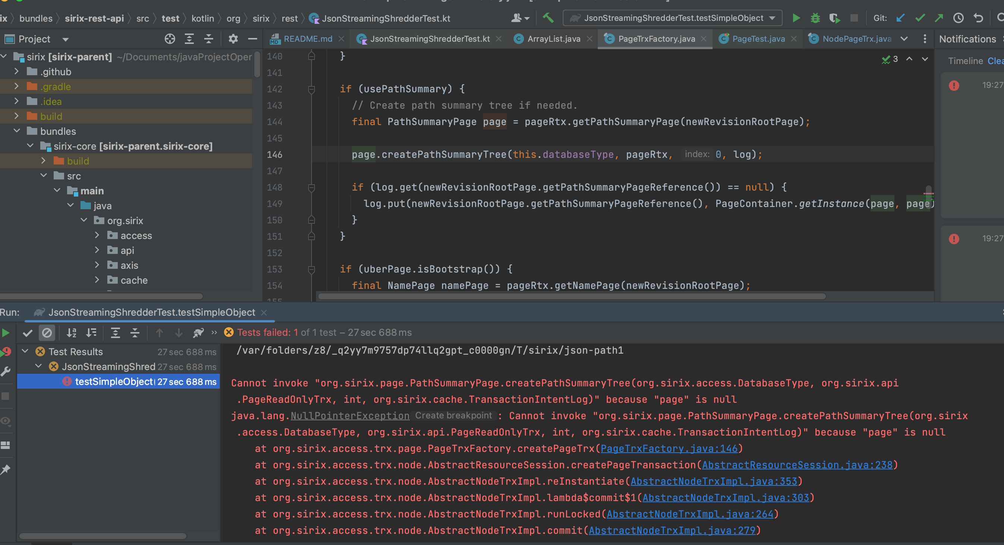Open Project panel settings gear
The width and height of the screenshot is (1004, 545).
233,39
